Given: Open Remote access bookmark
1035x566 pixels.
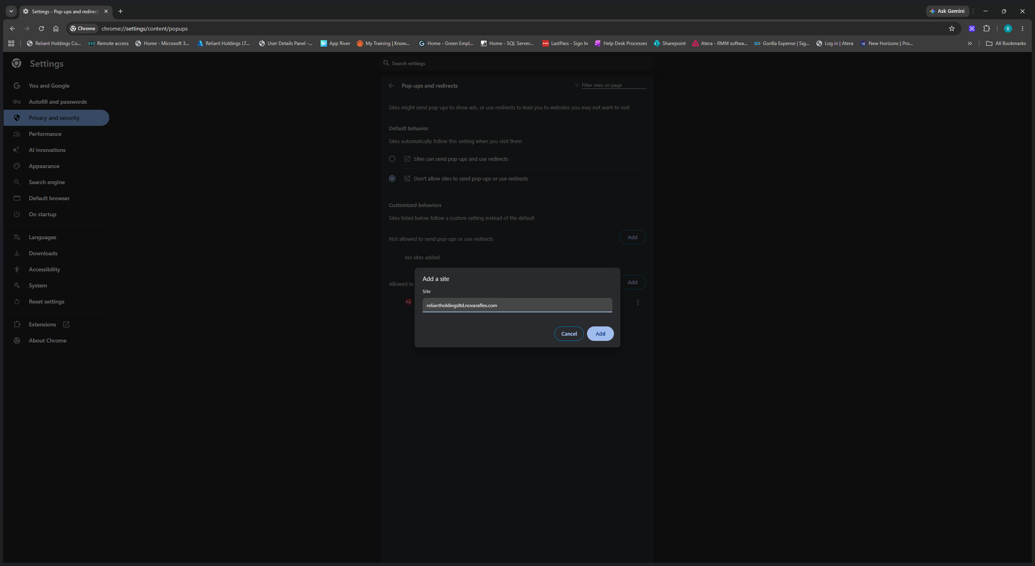Looking at the screenshot, I should [108, 43].
